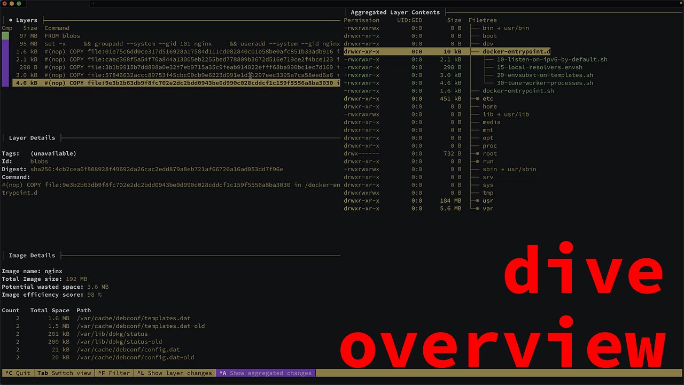Expand the root directory node
This screenshot has width=684, height=385.
coord(478,153)
